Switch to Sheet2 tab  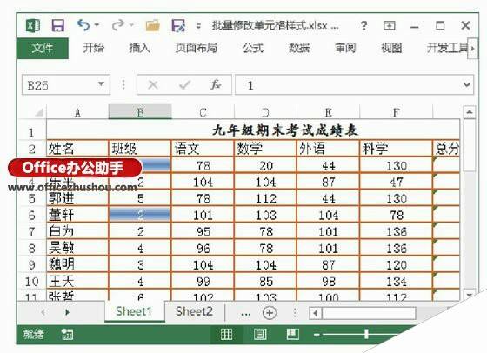point(195,311)
